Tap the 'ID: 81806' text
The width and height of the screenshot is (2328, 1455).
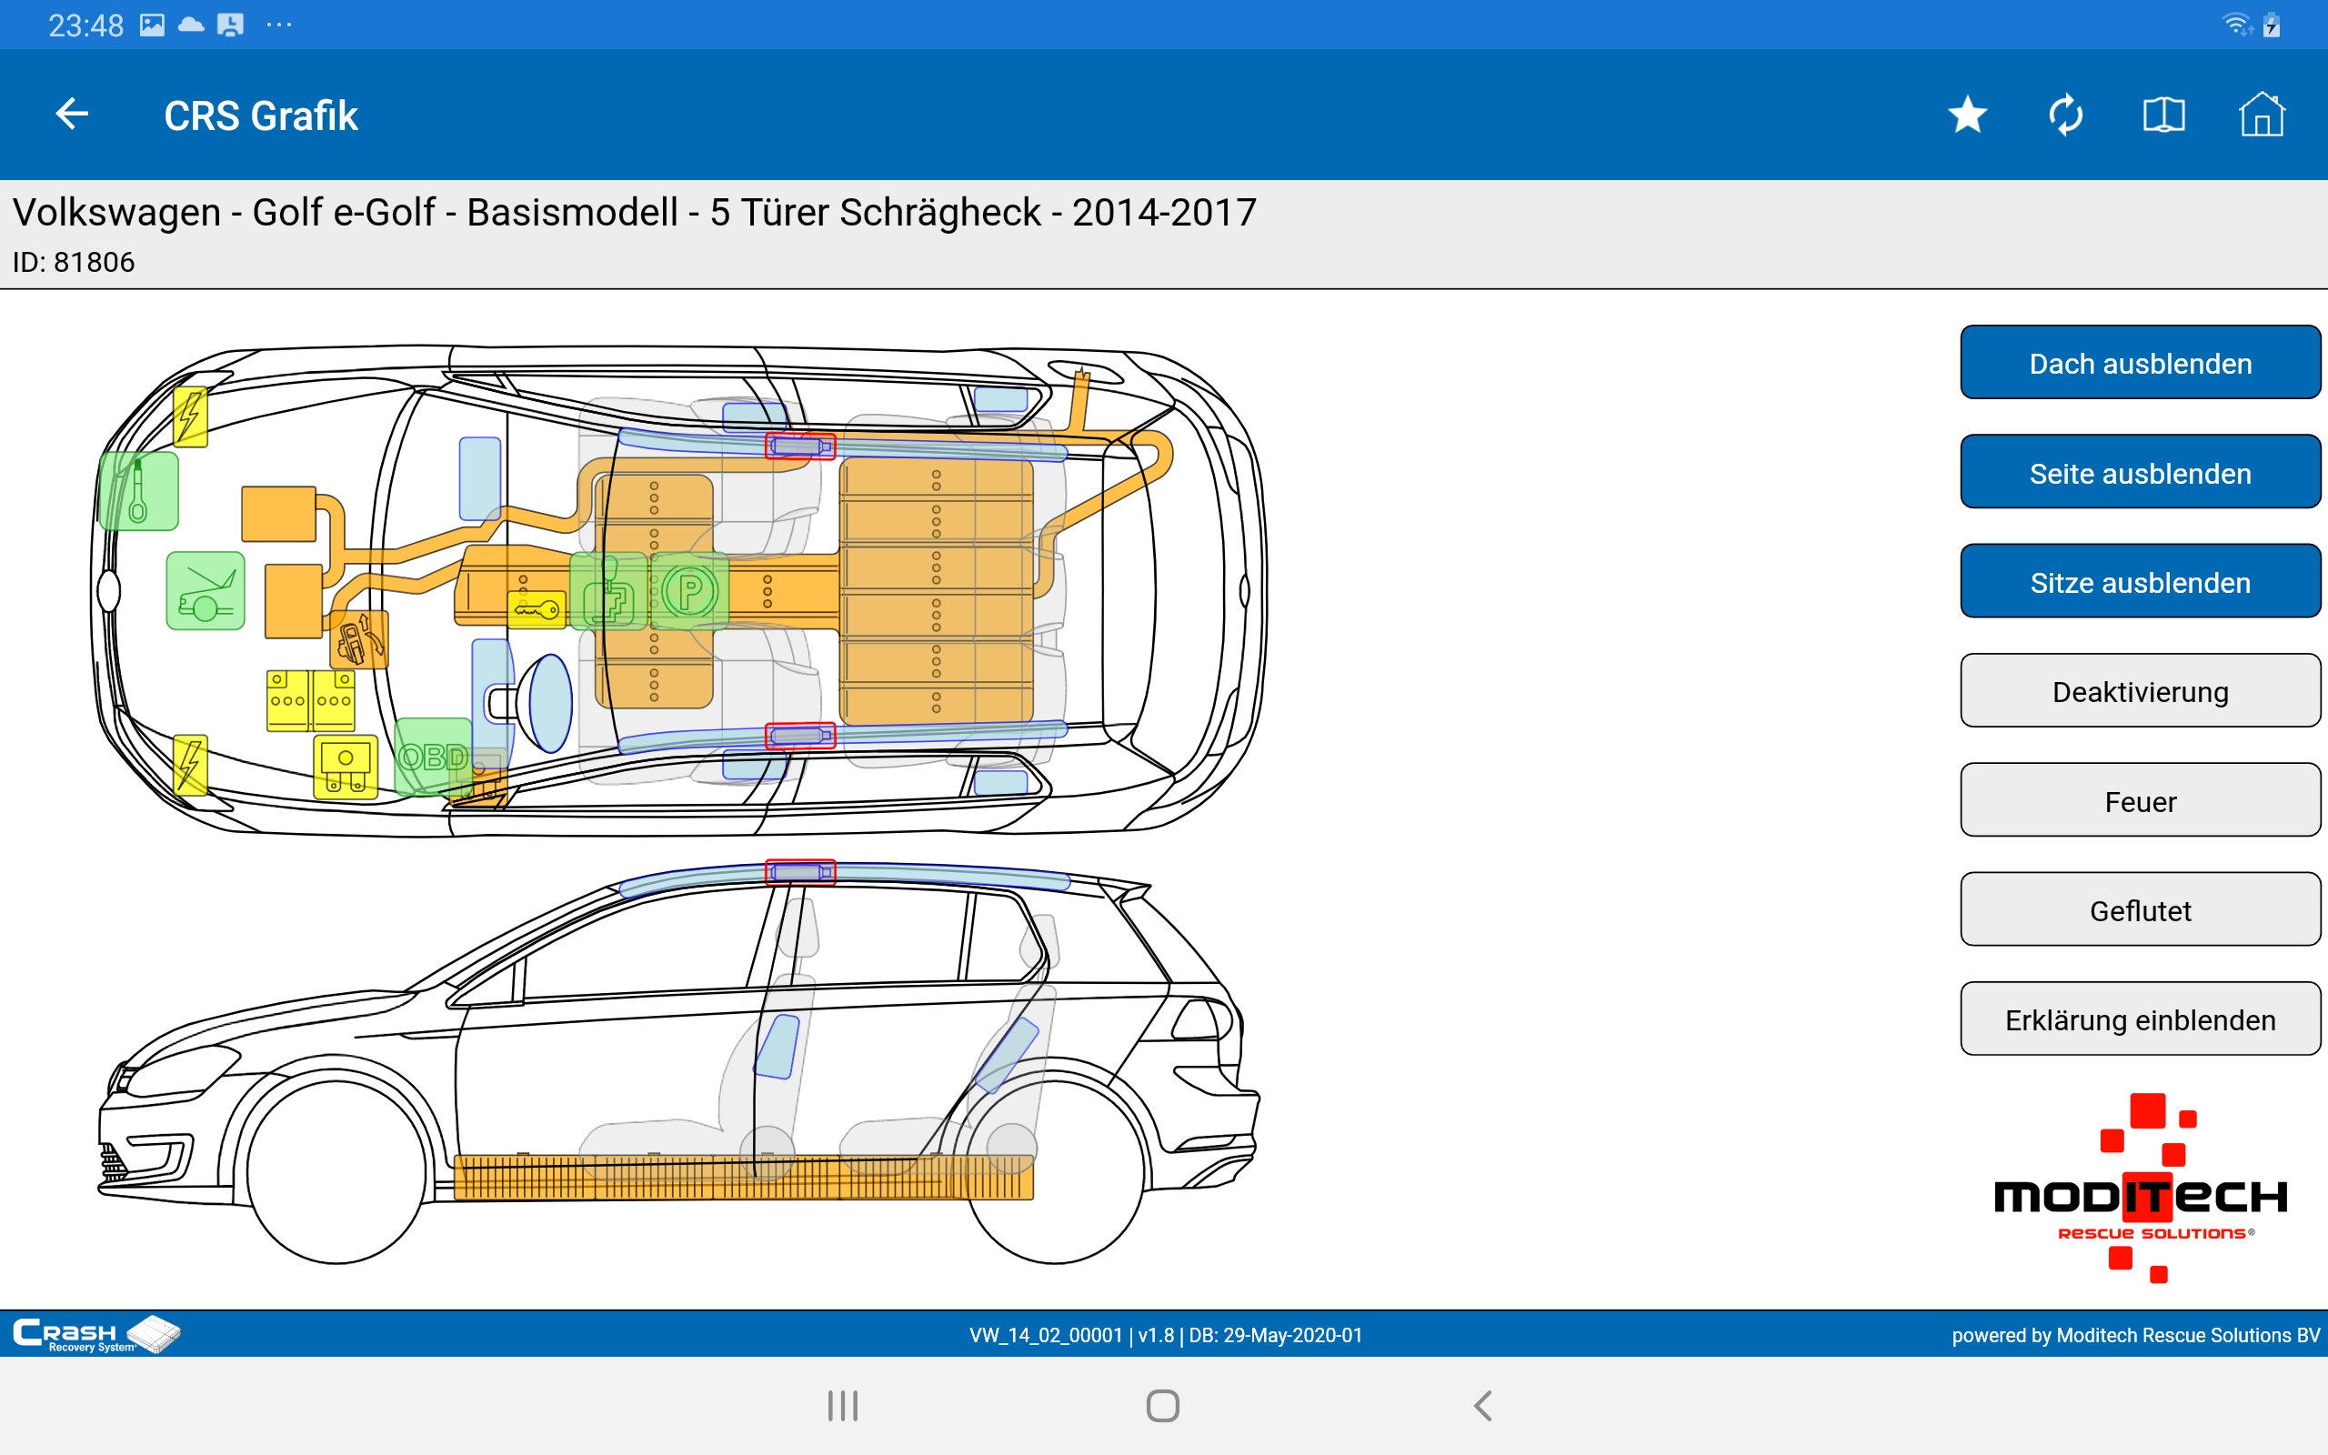tap(73, 262)
